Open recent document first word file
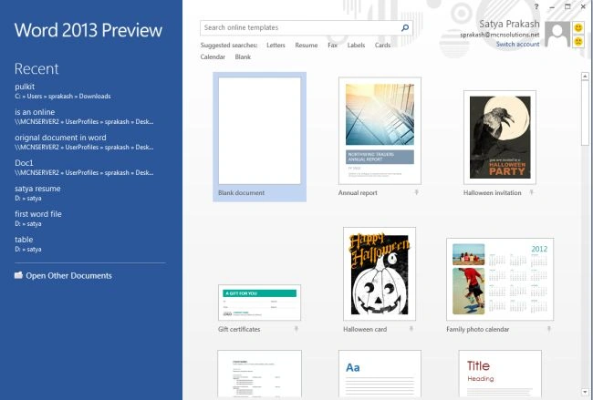Image resolution: width=593 pixels, height=400 pixels. pos(37,219)
